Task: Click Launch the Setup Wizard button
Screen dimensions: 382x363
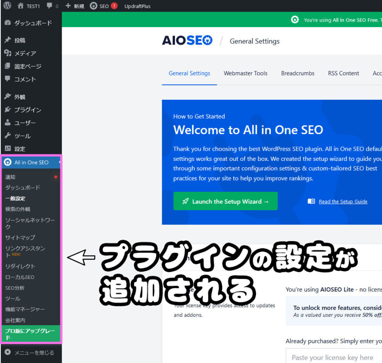Action: click(225, 201)
